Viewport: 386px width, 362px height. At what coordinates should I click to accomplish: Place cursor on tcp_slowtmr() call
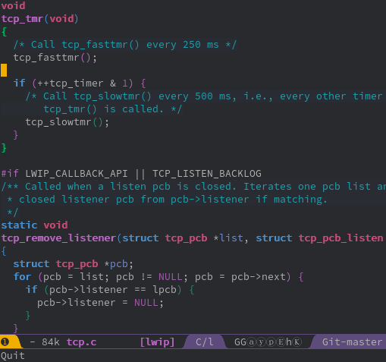[67, 122]
